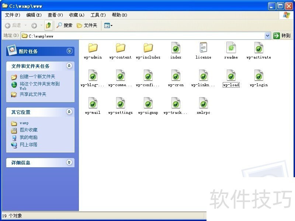The height and width of the screenshot is (221, 295).
Task: Select the xmlrpc file icon
Action: coord(204,103)
